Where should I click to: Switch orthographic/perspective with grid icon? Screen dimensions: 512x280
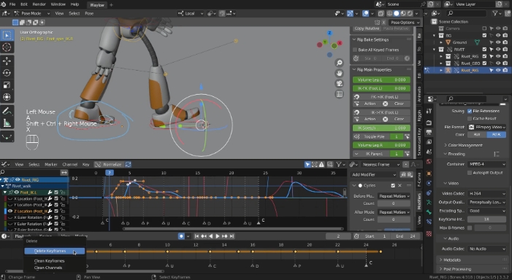point(340,94)
